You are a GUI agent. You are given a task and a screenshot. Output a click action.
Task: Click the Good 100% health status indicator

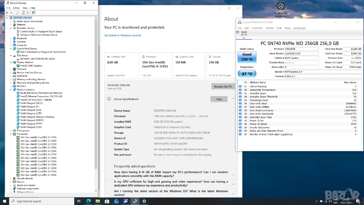click(x=247, y=57)
